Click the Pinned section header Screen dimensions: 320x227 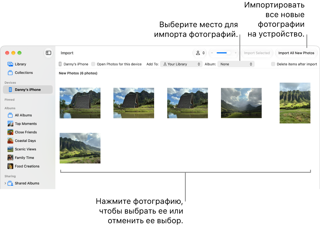(x=10, y=100)
